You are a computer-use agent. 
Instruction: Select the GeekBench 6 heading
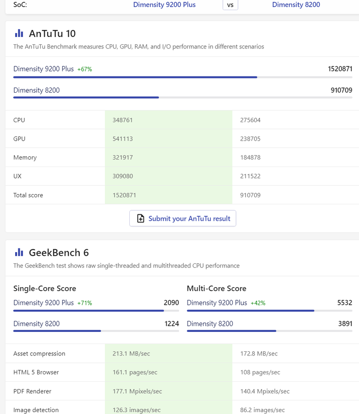59,253
